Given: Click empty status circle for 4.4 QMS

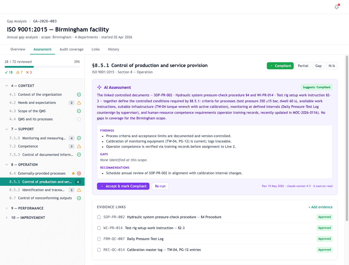Looking at the screenshot, I should click(79, 119).
